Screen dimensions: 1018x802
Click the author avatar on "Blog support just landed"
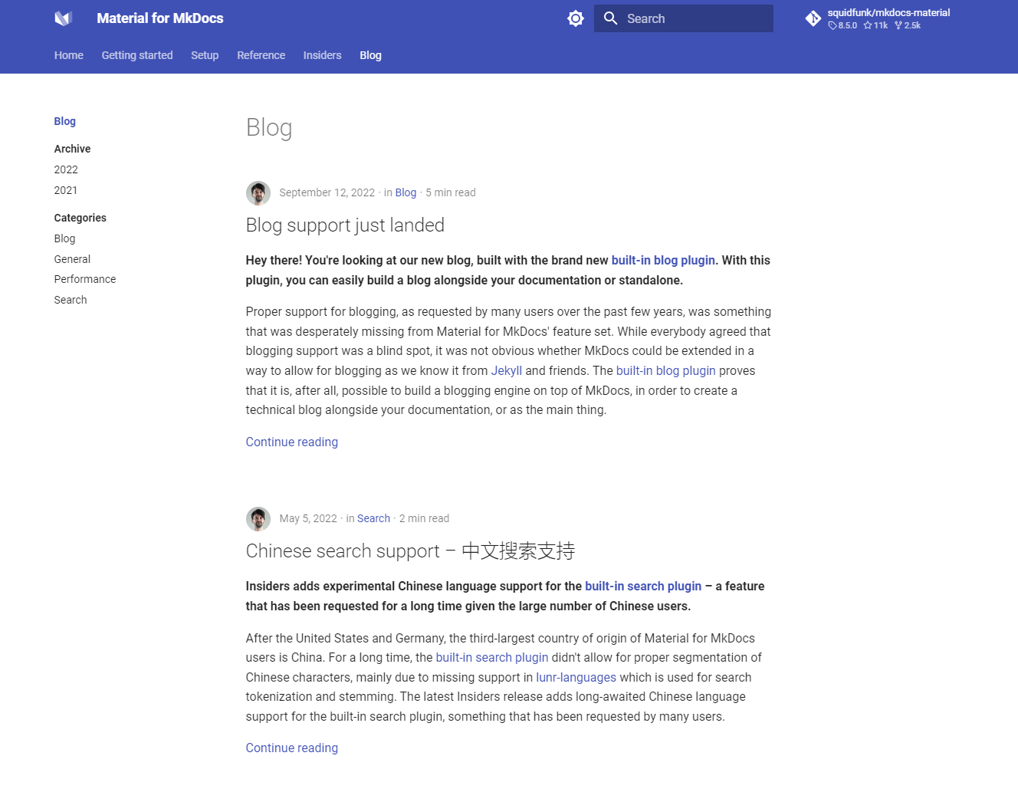(x=258, y=193)
